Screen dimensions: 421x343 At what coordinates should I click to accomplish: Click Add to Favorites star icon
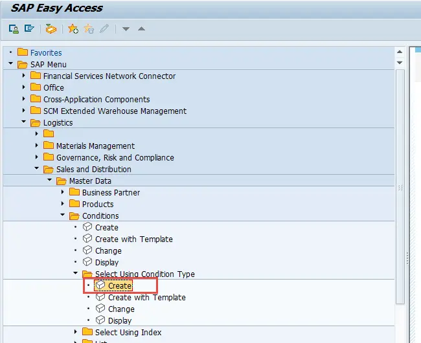point(73,28)
